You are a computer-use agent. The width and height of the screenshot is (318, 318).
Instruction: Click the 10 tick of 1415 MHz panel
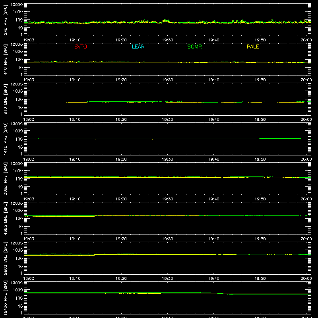[x=20, y=147]
